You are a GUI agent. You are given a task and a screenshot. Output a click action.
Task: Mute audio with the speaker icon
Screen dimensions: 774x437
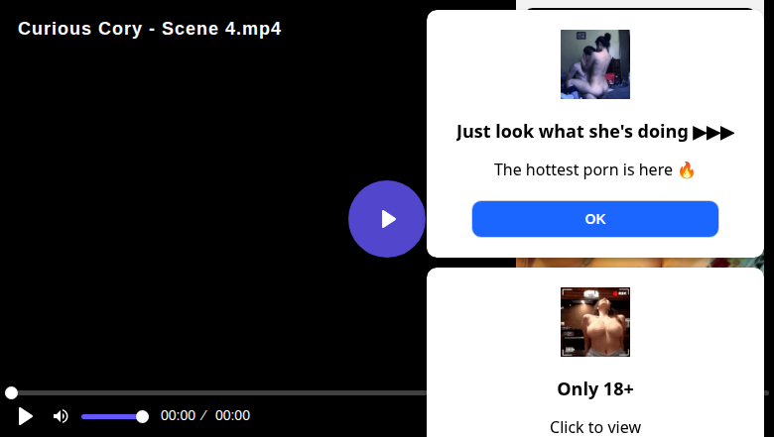61,416
